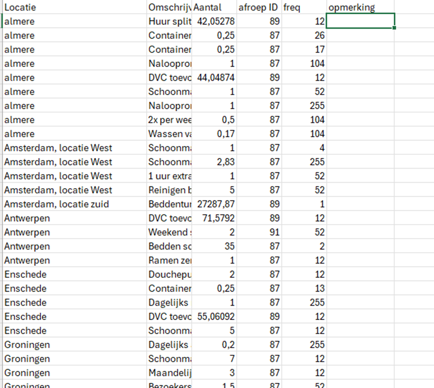The height and width of the screenshot is (388, 434).
Task: Select the freq value 13 cell
Action: (x=304, y=288)
